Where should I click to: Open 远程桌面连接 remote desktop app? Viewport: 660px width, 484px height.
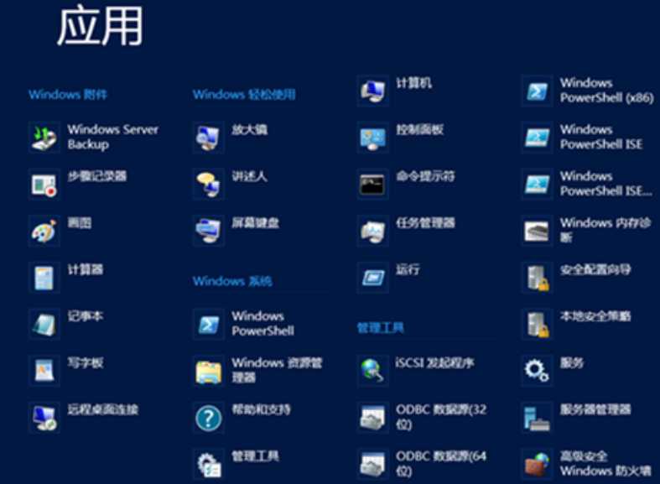pyautogui.click(x=84, y=418)
